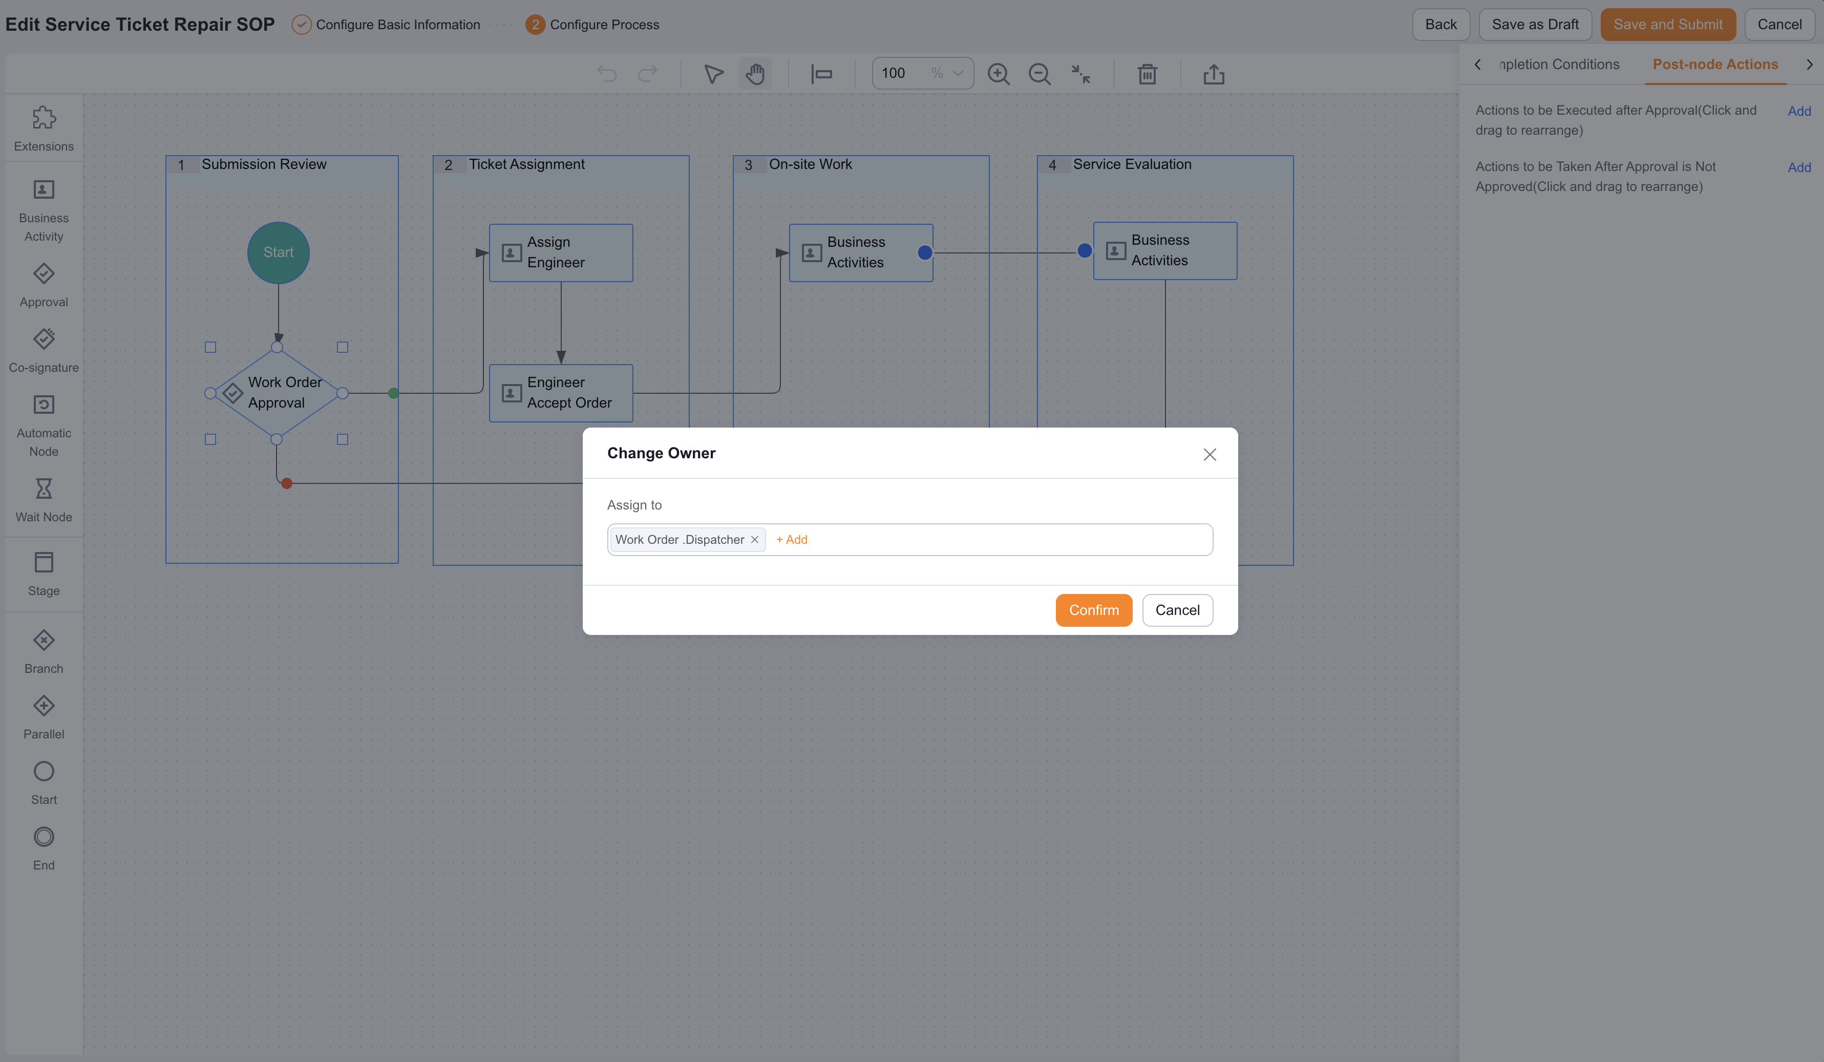
Task: Select the Parallel node icon
Action: [x=44, y=706]
